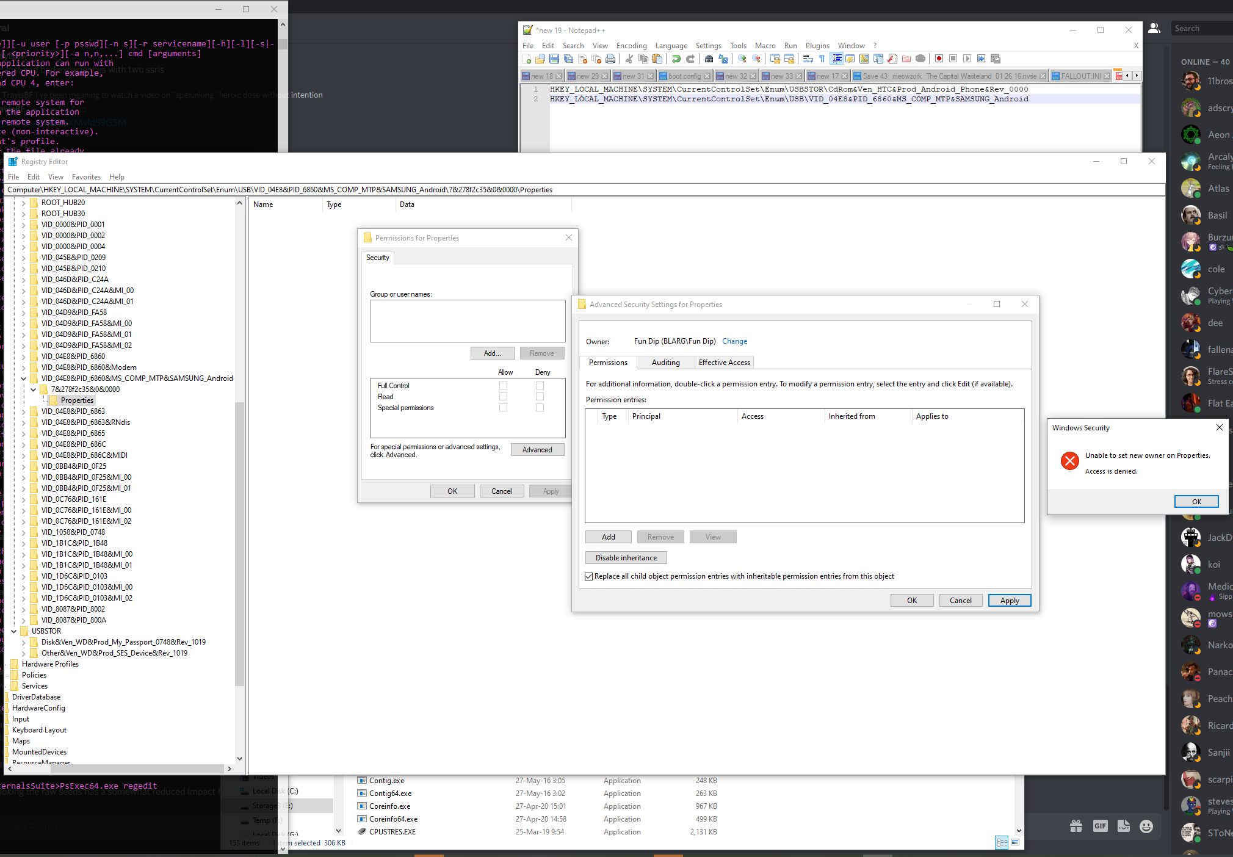Click Run macro multiple times icon
Screen dimensions: 1233x857
[x=982, y=59]
